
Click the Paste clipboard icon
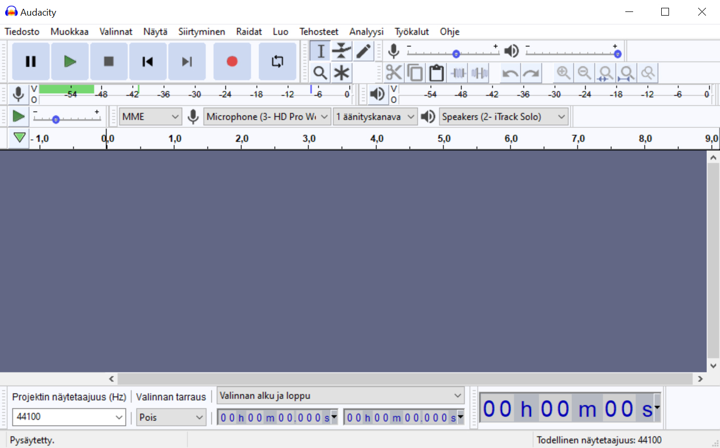click(436, 73)
